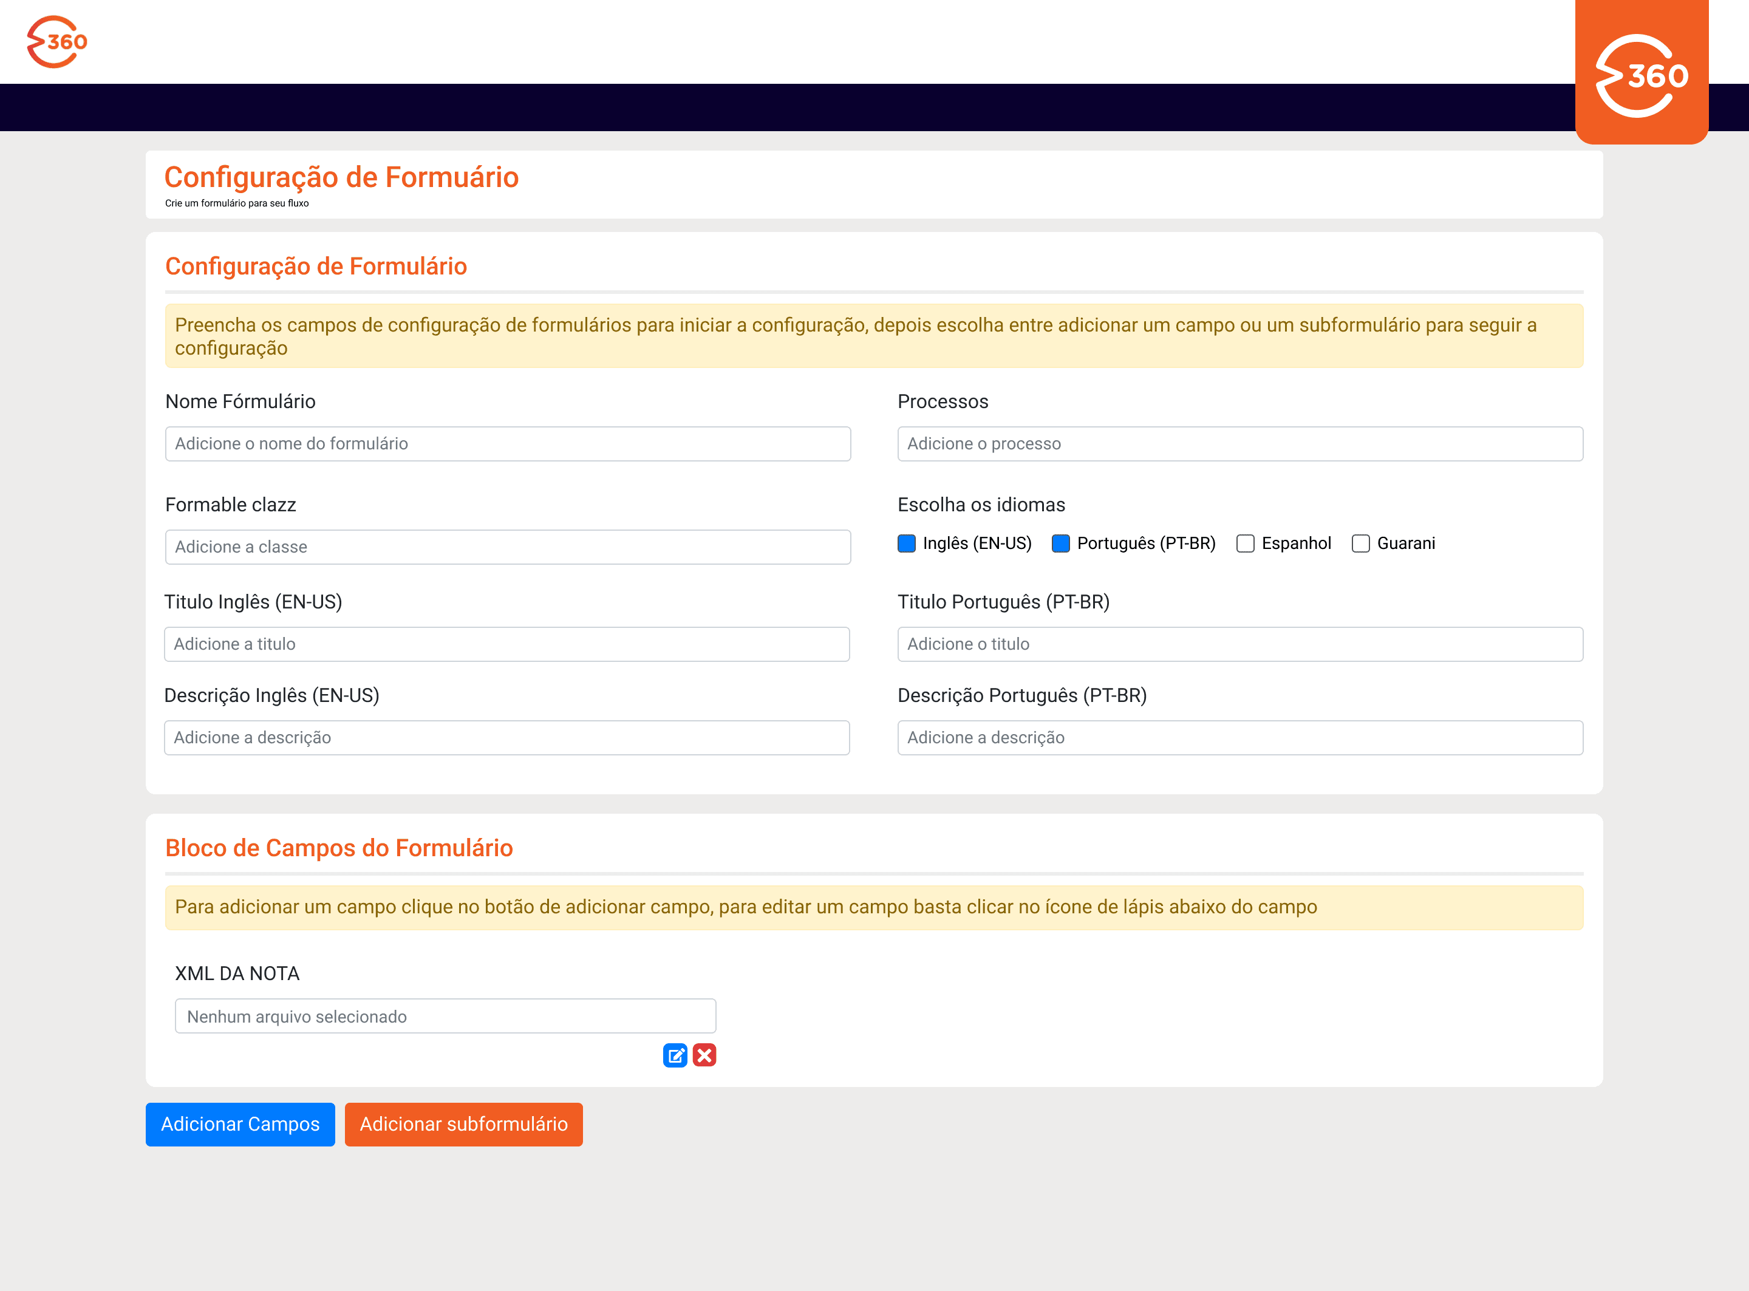This screenshot has height=1291, width=1749.
Task: Open the XML DA NOTA file chooser
Action: click(446, 1016)
